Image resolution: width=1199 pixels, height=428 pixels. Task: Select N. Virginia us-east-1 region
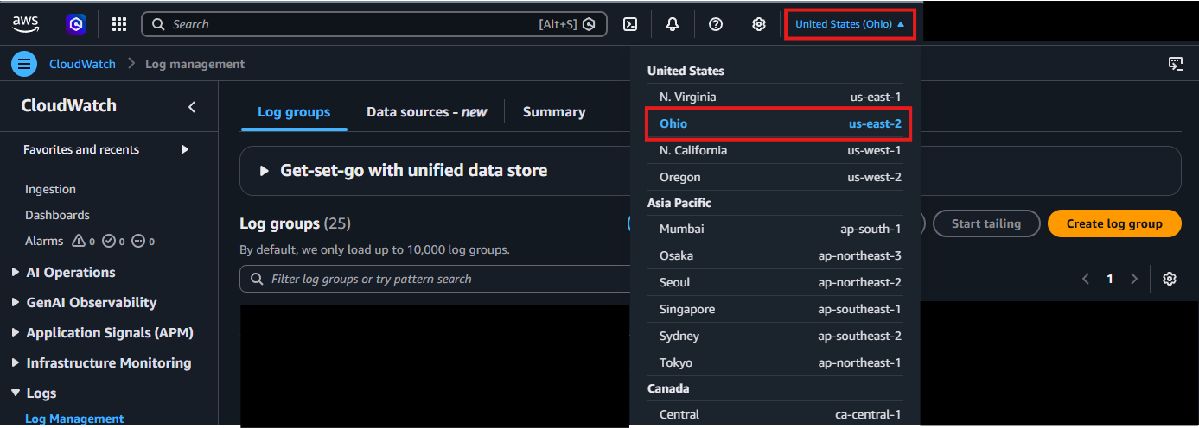775,97
